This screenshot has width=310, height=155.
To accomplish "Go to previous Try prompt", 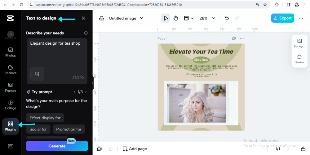I will [x=75, y=92].
